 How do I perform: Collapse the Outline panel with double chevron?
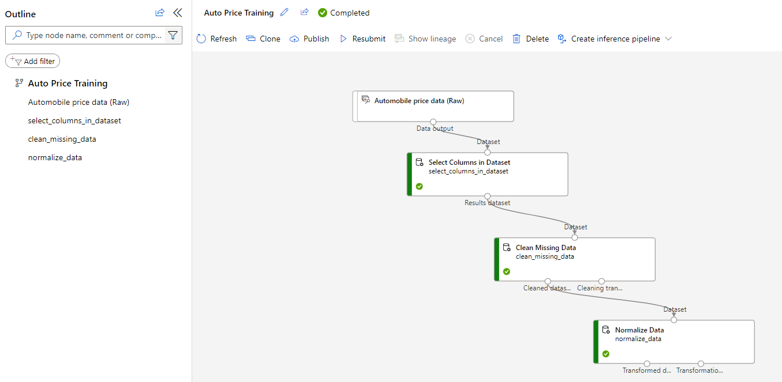coord(177,13)
